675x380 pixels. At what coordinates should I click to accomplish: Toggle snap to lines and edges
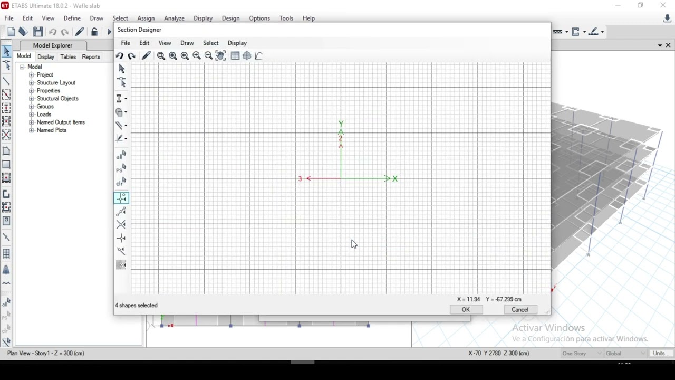(121, 251)
